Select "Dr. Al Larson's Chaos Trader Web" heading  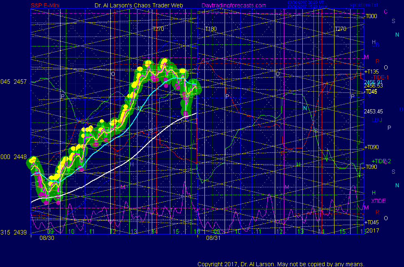point(139,5)
